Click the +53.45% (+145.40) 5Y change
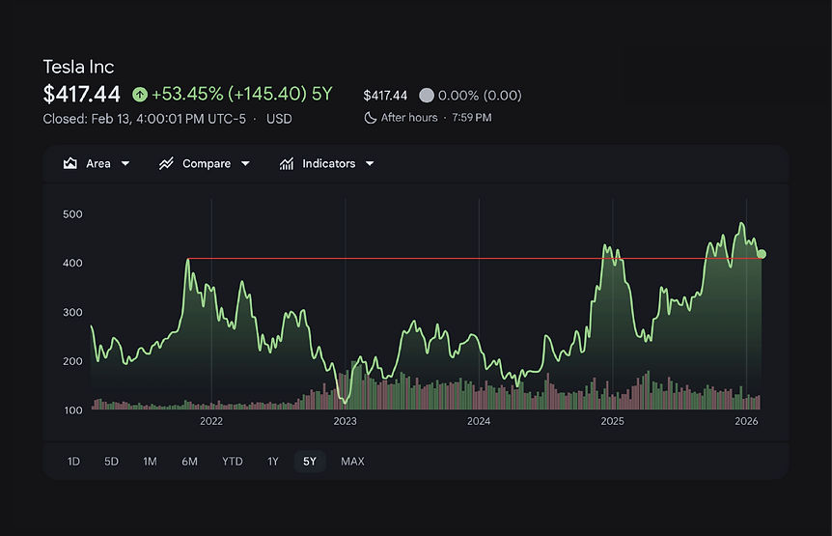 tap(241, 94)
